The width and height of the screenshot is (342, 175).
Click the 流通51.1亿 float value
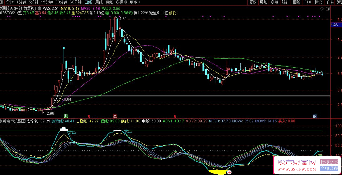click(x=159, y=13)
